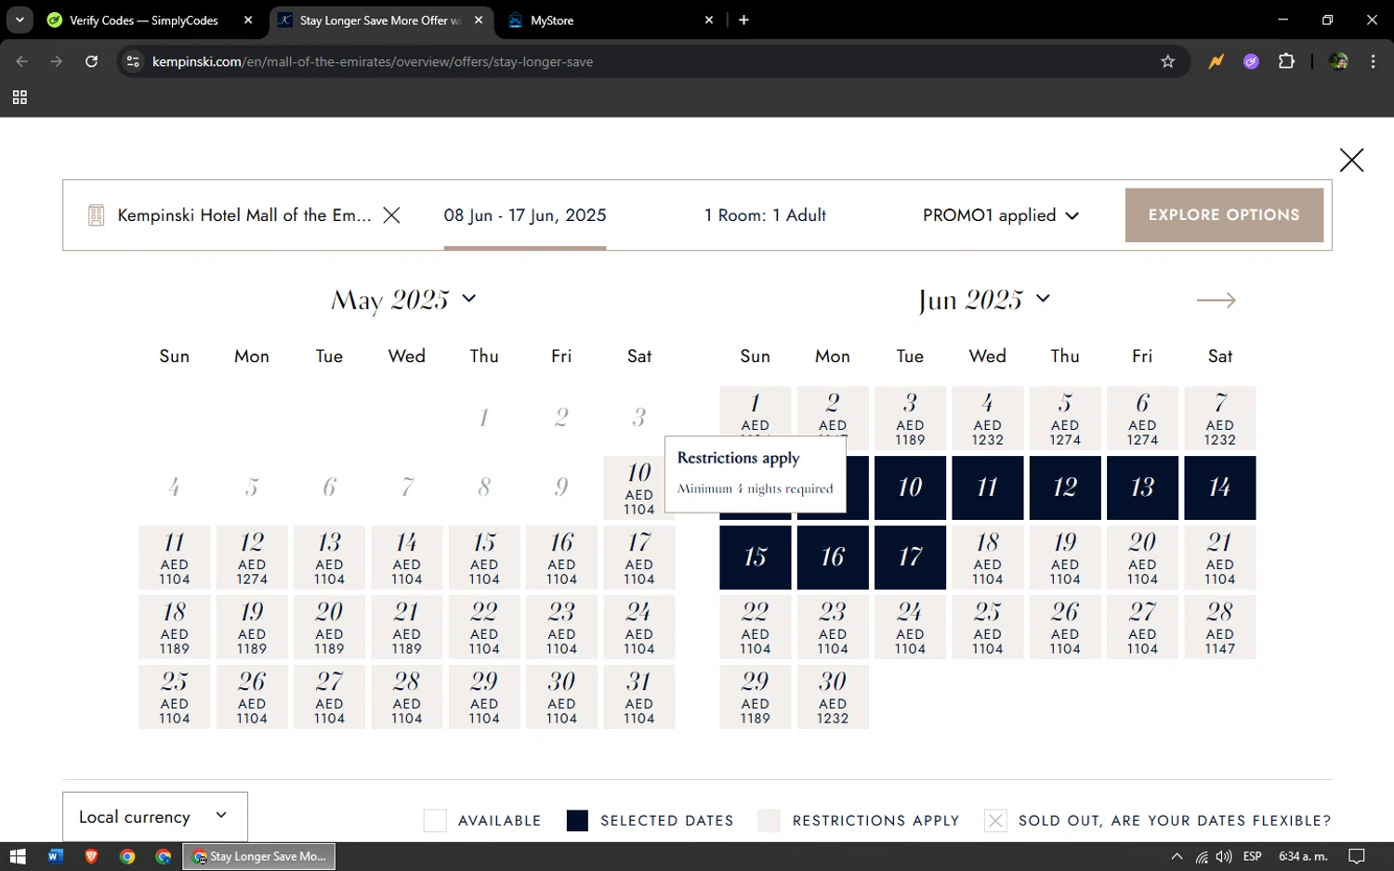Select June 3 priced AED 1189

pyautogui.click(x=910, y=418)
